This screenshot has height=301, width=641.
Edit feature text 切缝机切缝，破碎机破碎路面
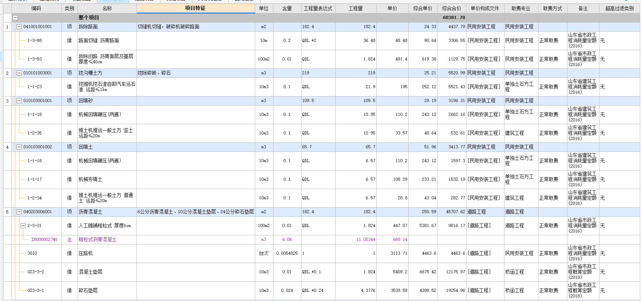tap(169, 27)
